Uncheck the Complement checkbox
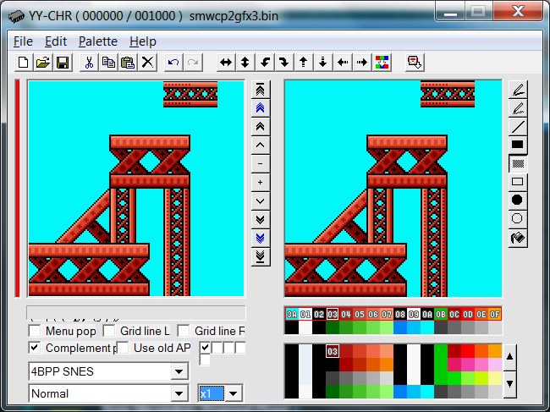Viewport: 550px width, 412px height. click(x=35, y=348)
